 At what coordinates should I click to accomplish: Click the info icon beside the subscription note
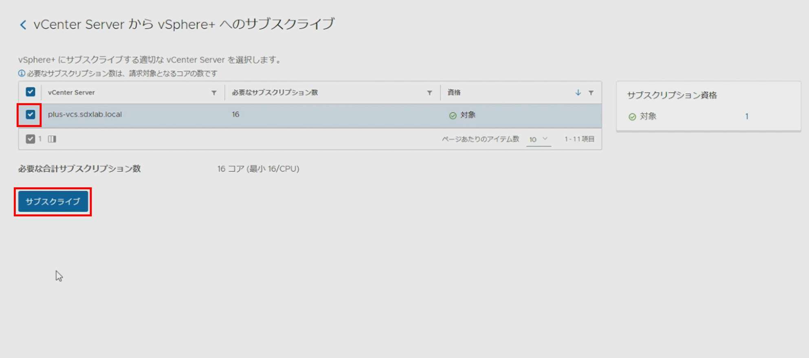[x=22, y=73]
